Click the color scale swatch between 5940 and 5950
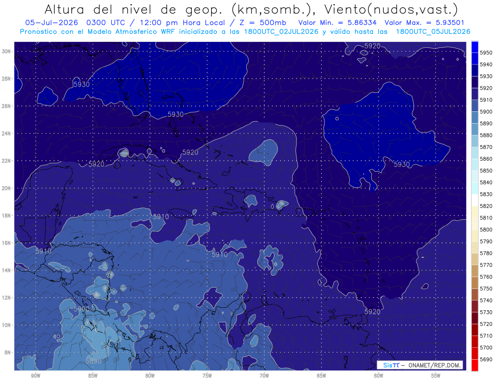This screenshot has width=494, height=381. [x=475, y=58]
